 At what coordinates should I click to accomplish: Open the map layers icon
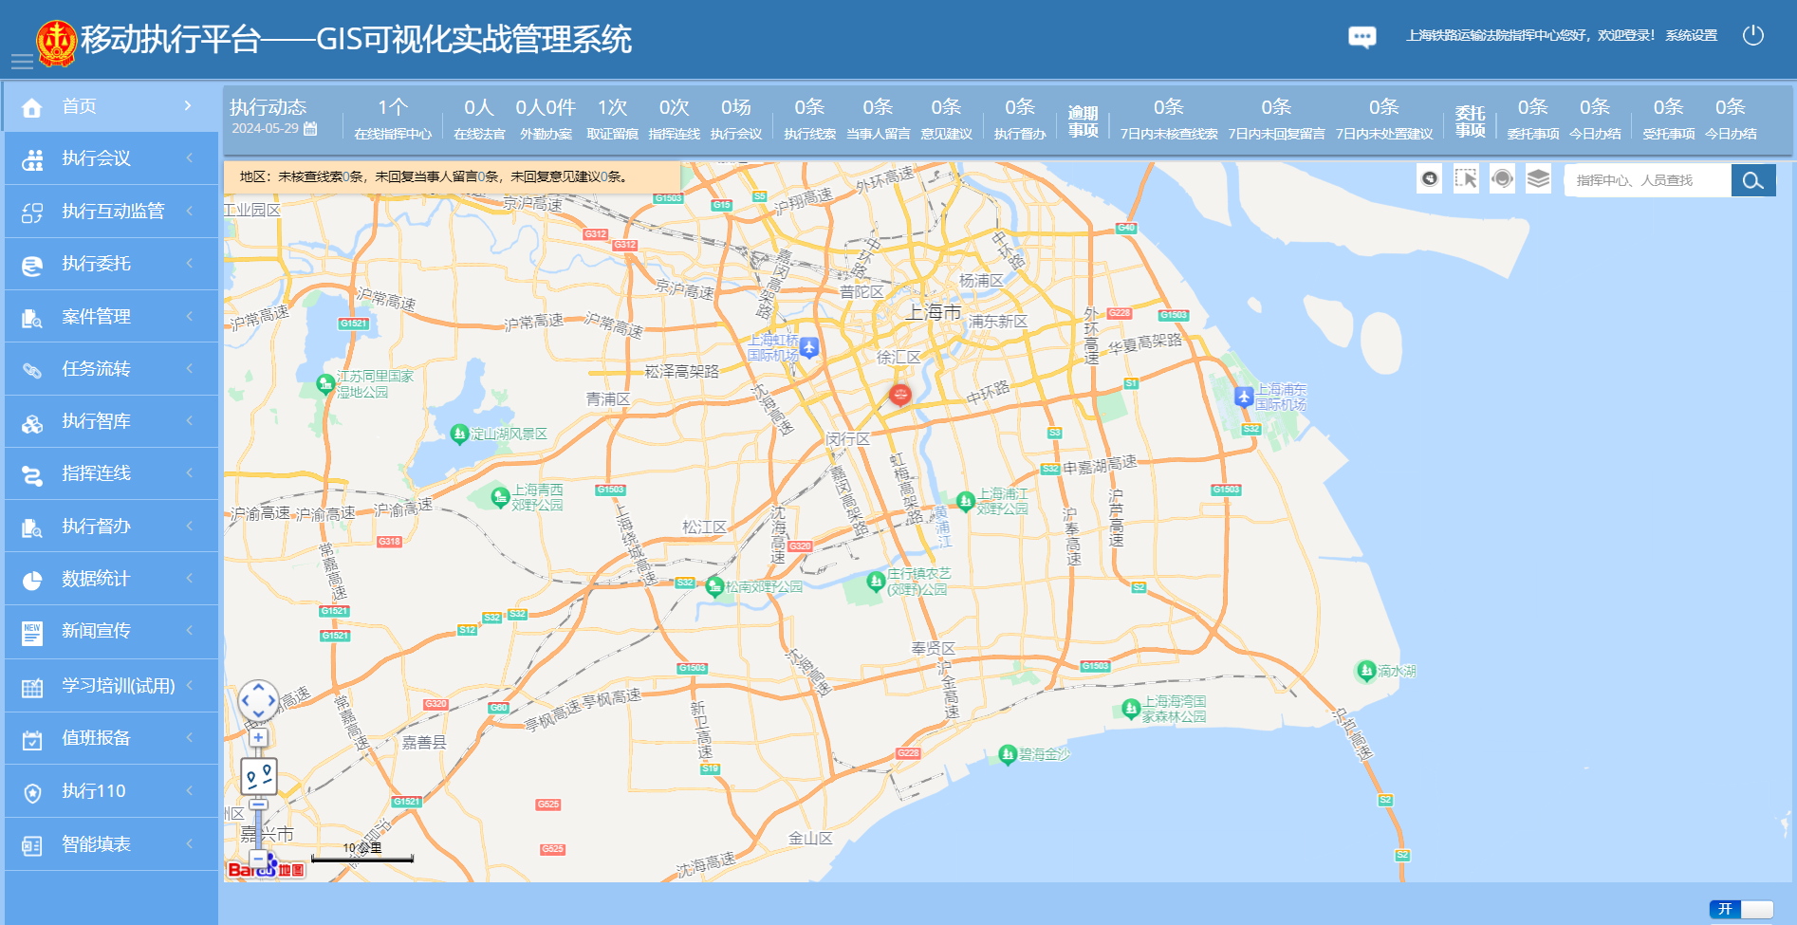click(x=1538, y=179)
